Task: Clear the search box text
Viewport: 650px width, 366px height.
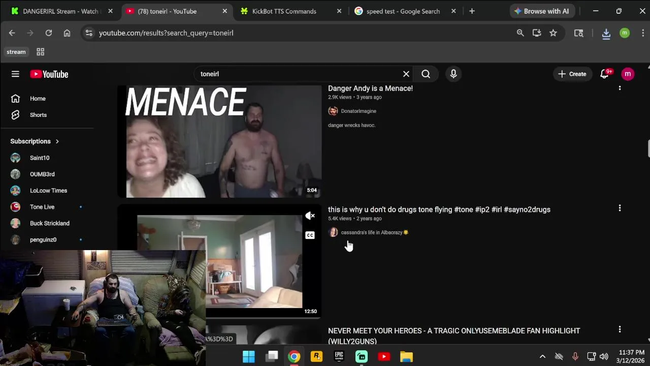Action: click(406, 74)
